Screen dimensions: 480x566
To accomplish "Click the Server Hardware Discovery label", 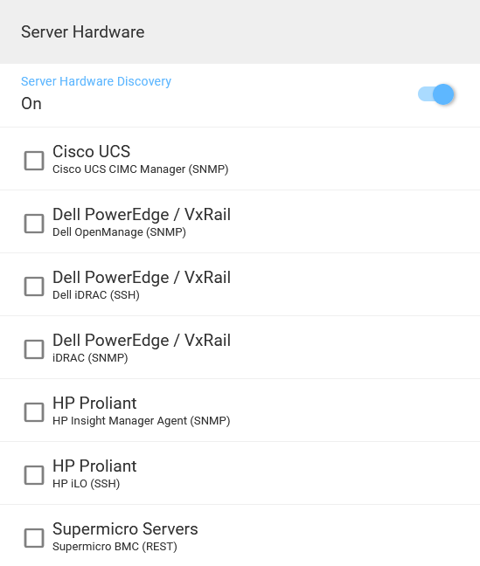I will [x=96, y=81].
